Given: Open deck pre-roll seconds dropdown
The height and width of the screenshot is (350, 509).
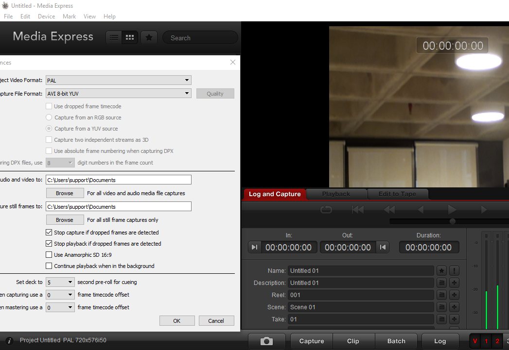Looking at the screenshot, I should (60, 282).
